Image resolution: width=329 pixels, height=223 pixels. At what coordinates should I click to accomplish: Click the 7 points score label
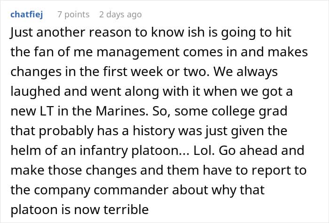point(73,15)
